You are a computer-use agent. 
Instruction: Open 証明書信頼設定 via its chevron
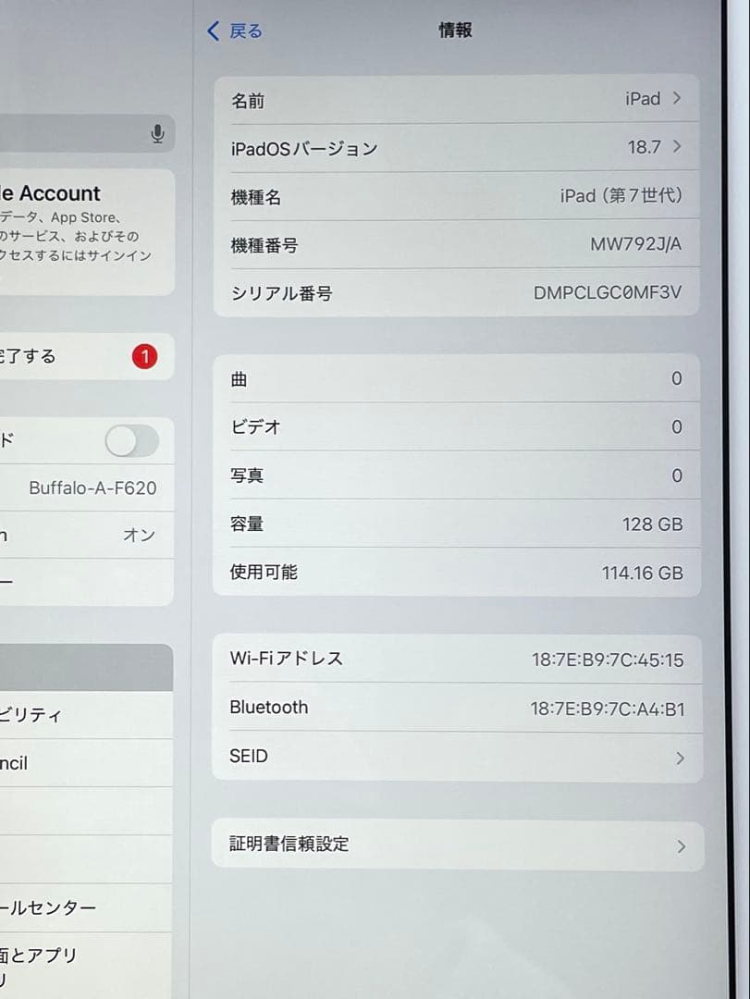680,845
